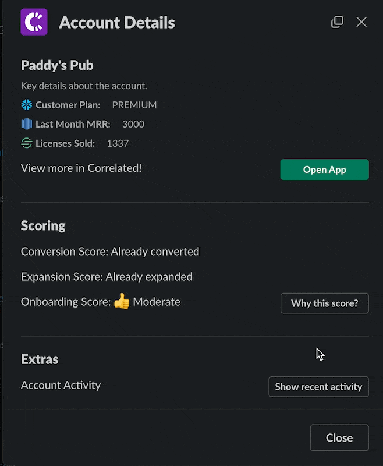Image resolution: width=383 pixels, height=466 pixels.
Task: Click the blue icon beside Last Month MRR
Action: 27,124
